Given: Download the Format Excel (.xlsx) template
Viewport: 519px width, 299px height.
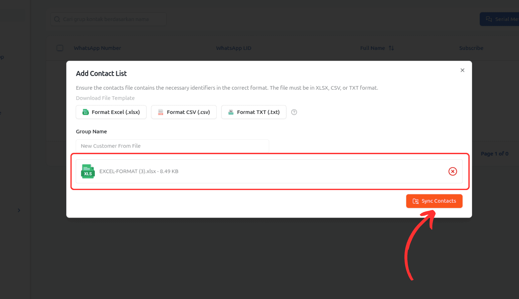Looking at the screenshot, I should coord(111,112).
